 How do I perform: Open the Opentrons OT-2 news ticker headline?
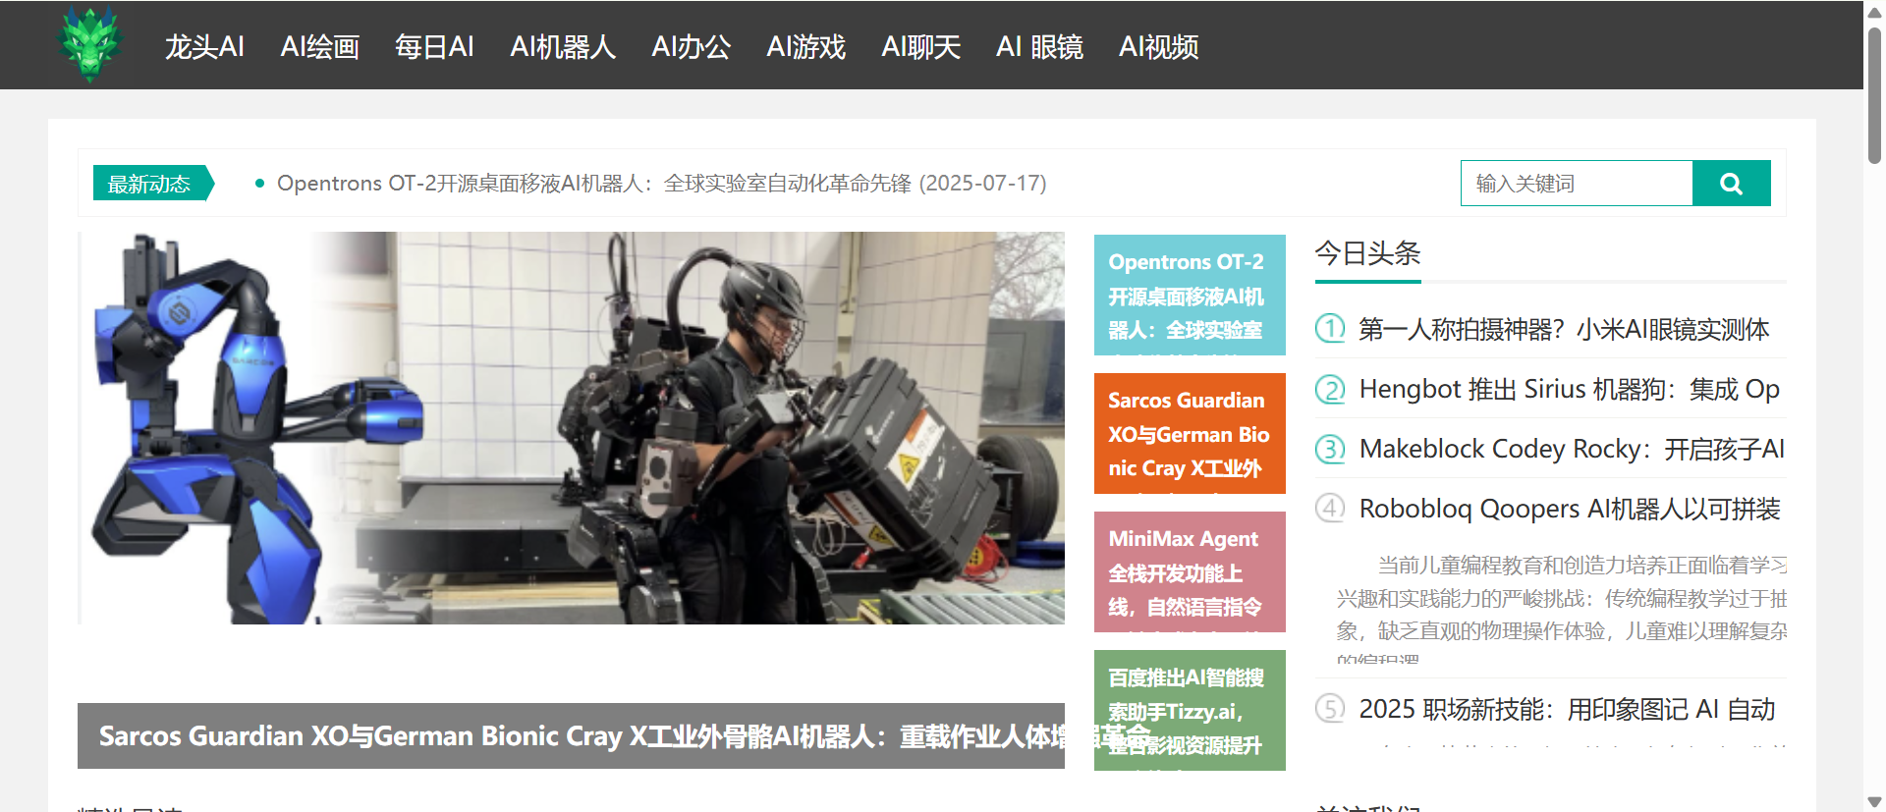tap(661, 183)
